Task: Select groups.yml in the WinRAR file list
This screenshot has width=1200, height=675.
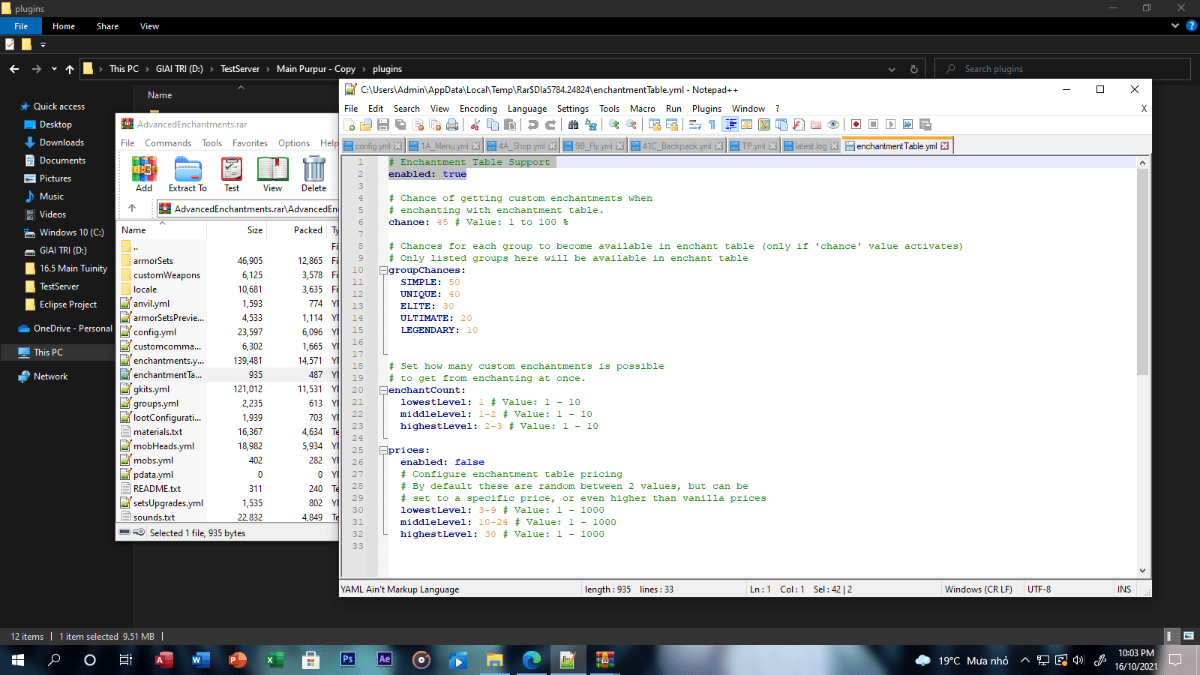Action: [156, 403]
